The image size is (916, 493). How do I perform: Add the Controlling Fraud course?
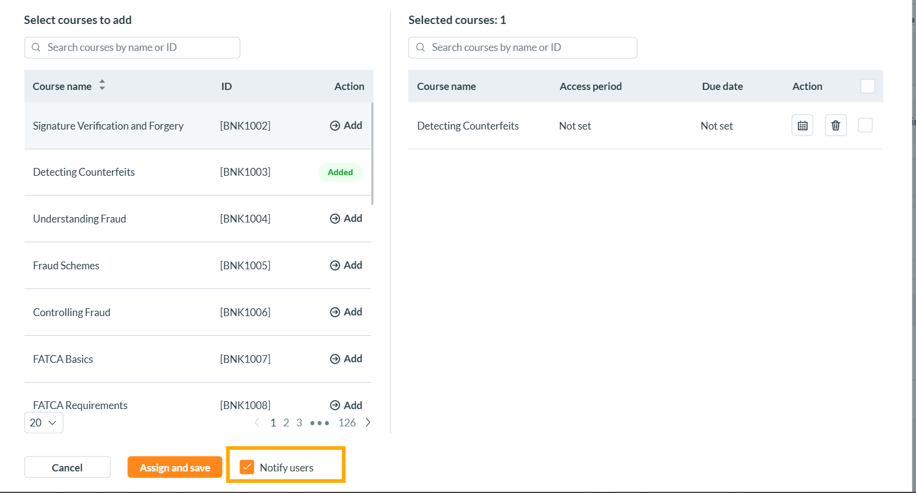tap(346, 312)
